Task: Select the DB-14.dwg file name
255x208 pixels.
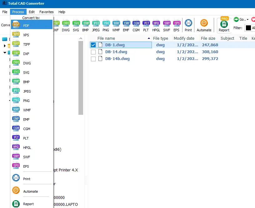Action: tap(116, 52)
